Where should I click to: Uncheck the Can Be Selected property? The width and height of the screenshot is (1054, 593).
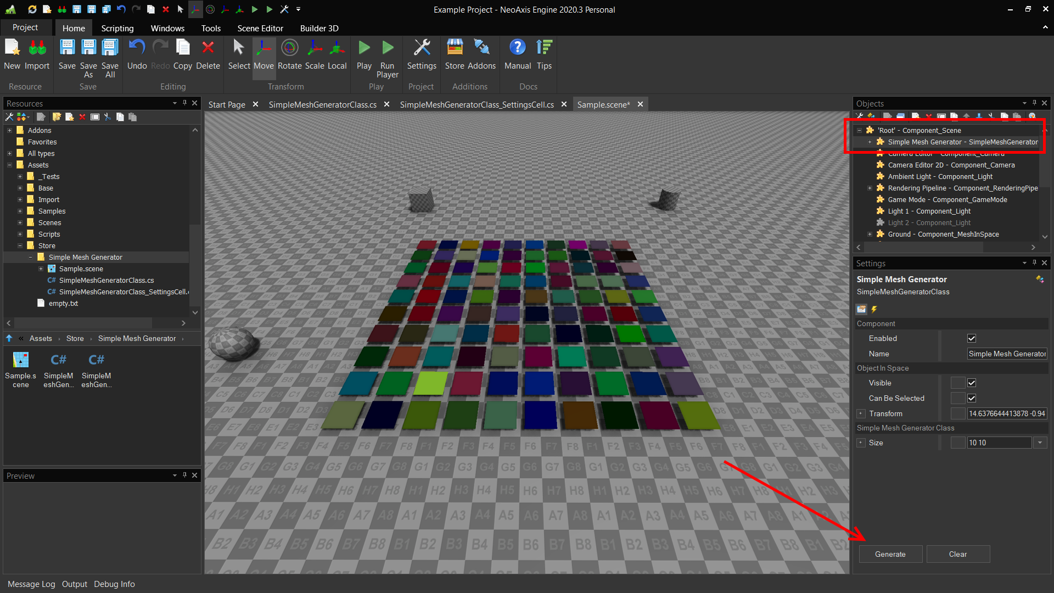972,398
